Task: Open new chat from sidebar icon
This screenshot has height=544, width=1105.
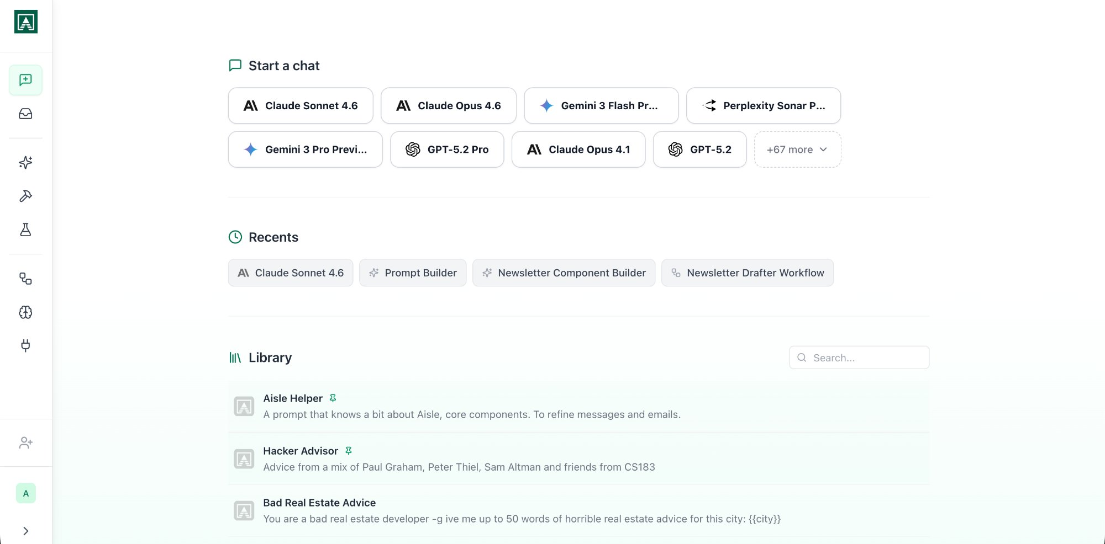Action: [x=25, y=80]
